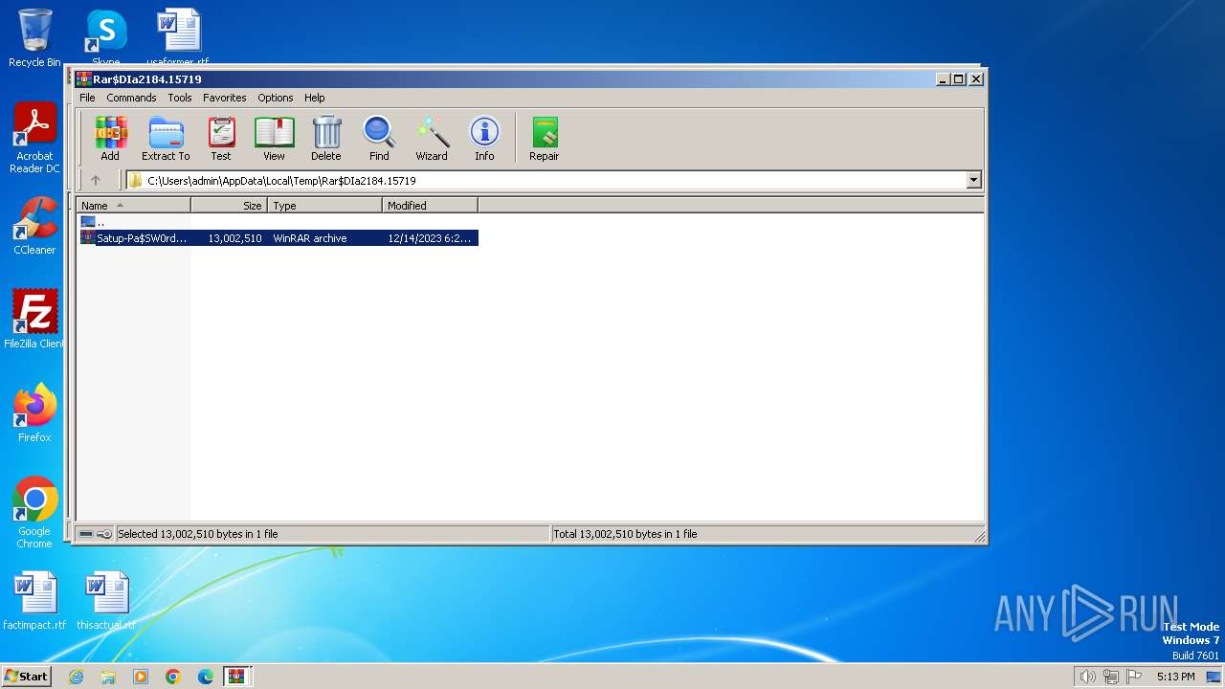The height and width of the screenshot is (689, 1225).
Task: Open the Tools menu
Action: (180, 98)
